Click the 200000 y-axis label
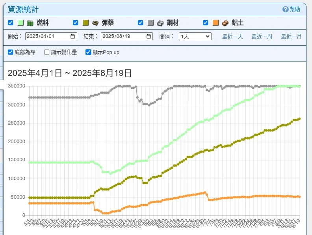312x235 pixels. pos(17,142)
